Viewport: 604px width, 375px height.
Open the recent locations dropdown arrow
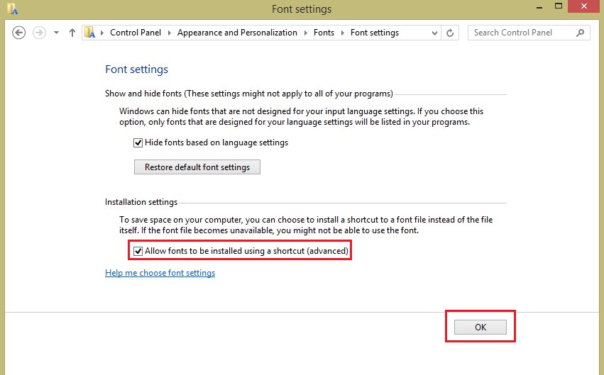coord(57,33)
